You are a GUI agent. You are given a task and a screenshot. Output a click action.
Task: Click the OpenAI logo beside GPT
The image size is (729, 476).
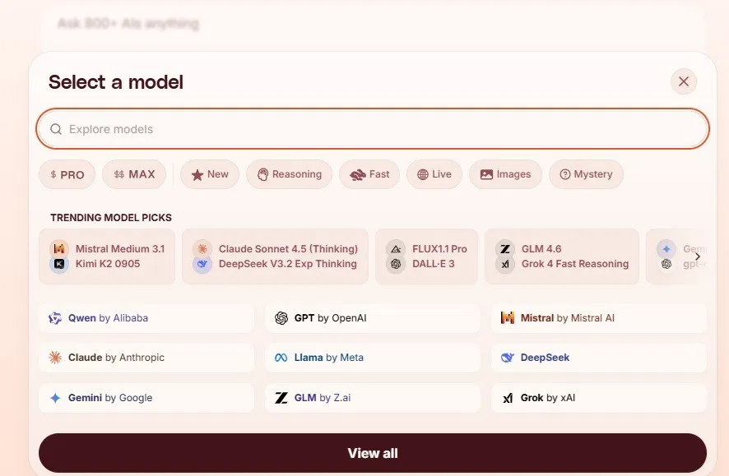point(281,318)
